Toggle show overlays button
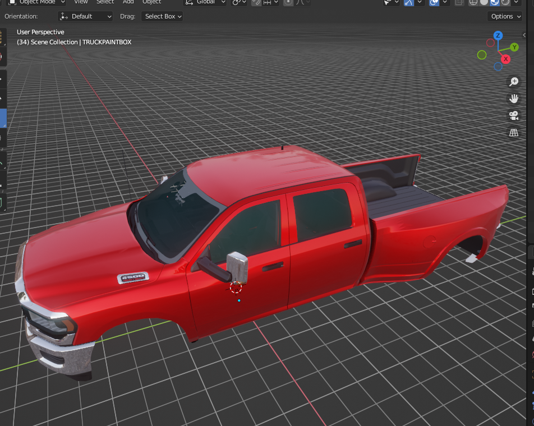Screen dimensions: 534x426 coord(434,2)
